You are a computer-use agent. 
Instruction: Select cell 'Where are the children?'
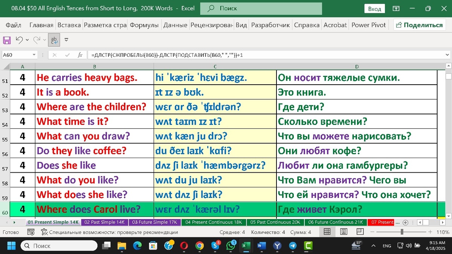[x=94, y=107]
